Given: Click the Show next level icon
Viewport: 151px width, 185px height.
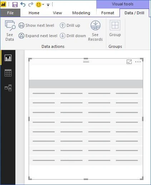Looking at the screenshot, I should [x=21, y=25].
